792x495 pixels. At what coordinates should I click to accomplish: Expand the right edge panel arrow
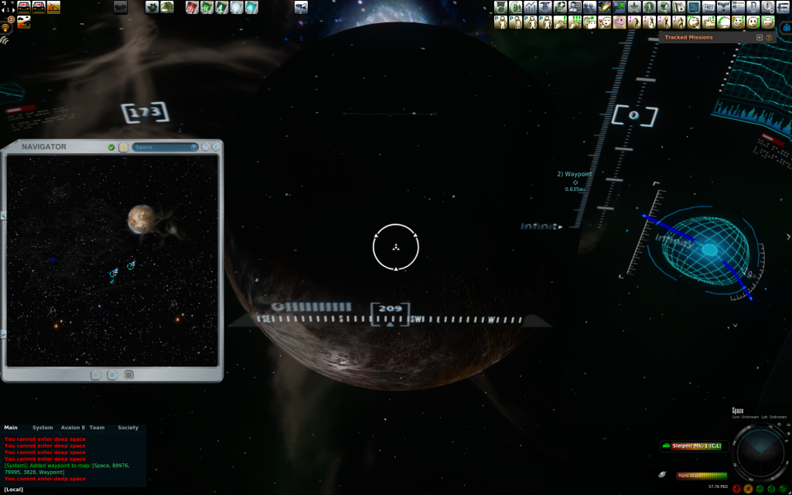788,237
